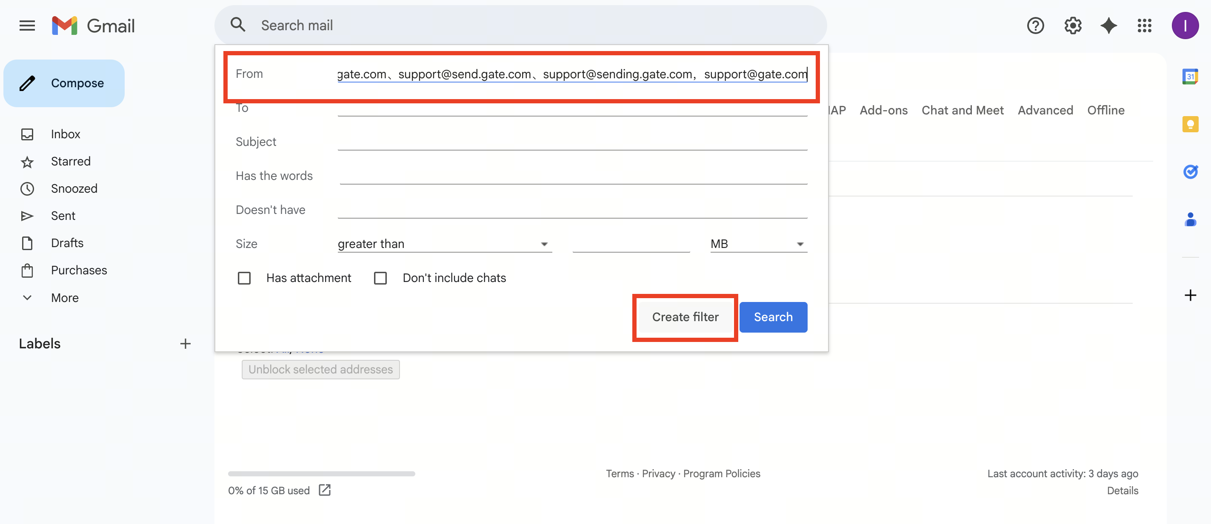Click the storage usage progress bar

(x=322, y=474)
